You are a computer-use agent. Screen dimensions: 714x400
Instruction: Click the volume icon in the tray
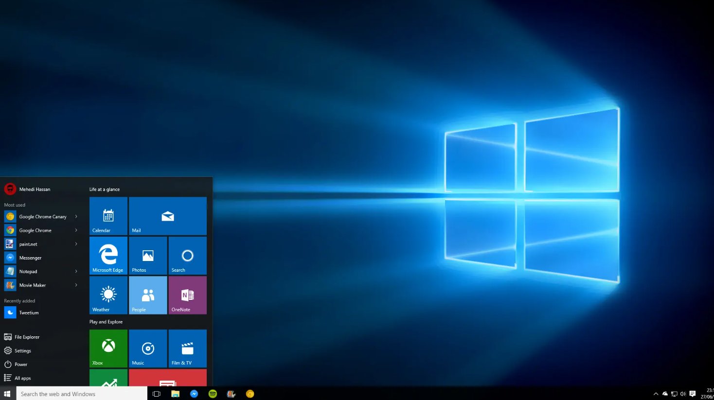tap(683, 394)
